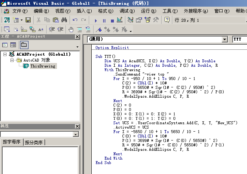
Task: Collapse the ACADProject (Global1) tree node
Action: click(x=5, y=54)
